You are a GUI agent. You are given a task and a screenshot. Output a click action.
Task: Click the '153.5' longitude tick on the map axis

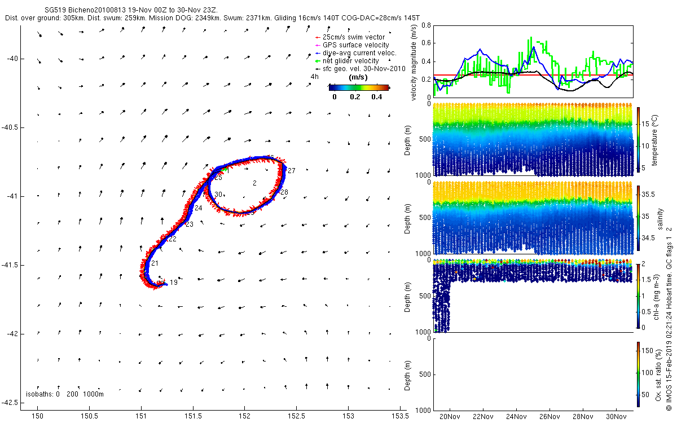[399, 416]
